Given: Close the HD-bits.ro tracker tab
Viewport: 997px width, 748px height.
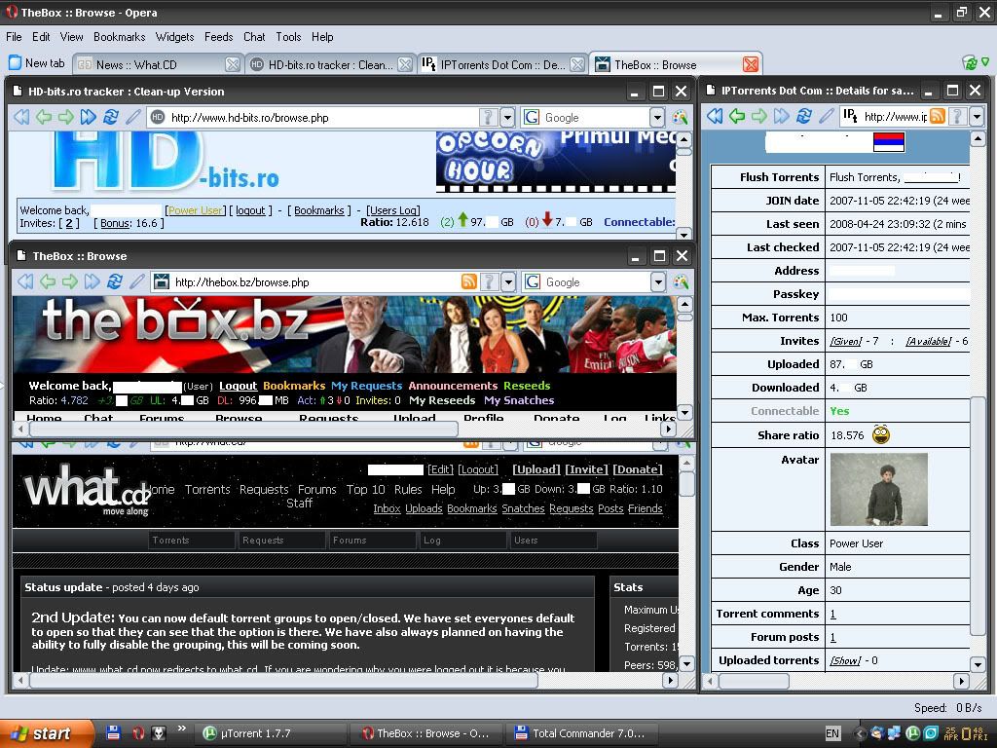Looking at the screenshot, I should click(x=405, y=64).
